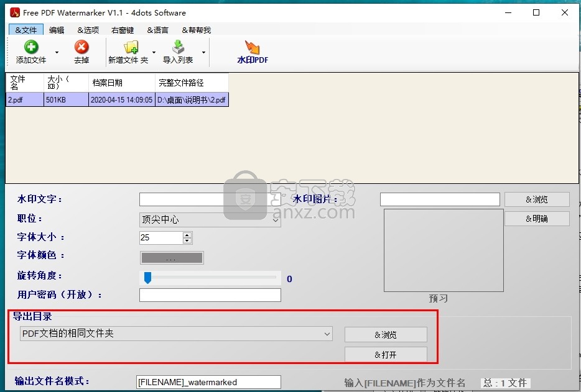Open the &选项 menu
This screenshot has height=392, width=581.
[88, 30]
